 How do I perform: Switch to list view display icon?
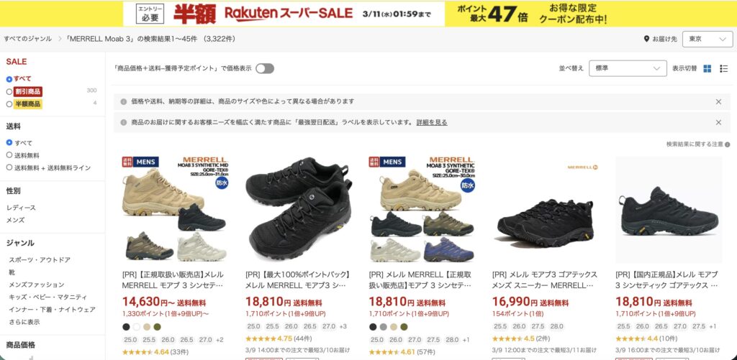724,68
